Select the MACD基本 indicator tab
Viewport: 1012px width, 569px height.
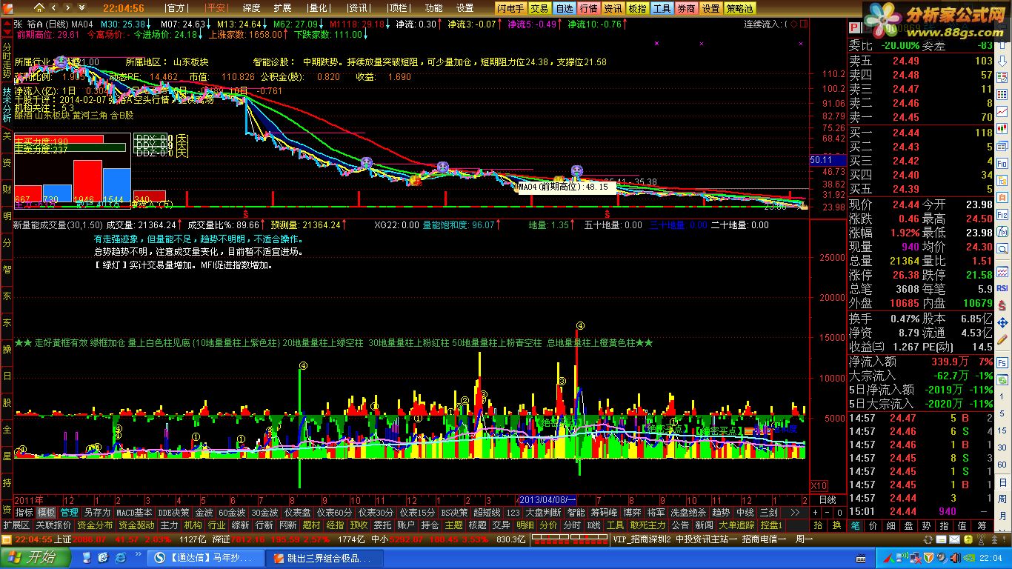(135, 512)
